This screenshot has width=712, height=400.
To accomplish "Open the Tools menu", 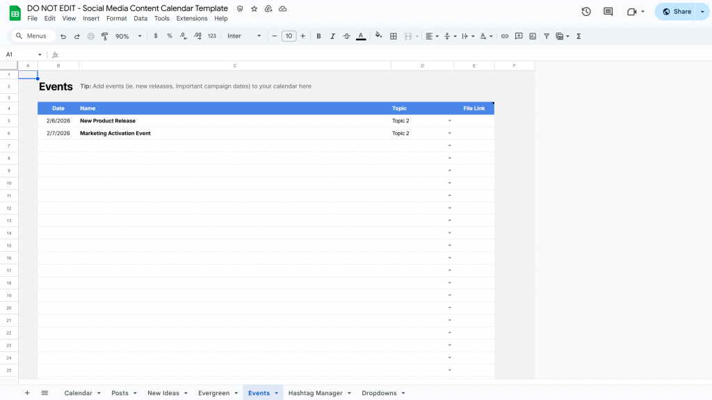I will point(161,19).
